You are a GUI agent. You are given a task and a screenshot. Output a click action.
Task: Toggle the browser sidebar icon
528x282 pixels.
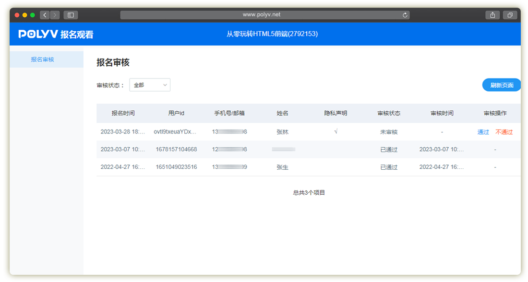[71, 15]
